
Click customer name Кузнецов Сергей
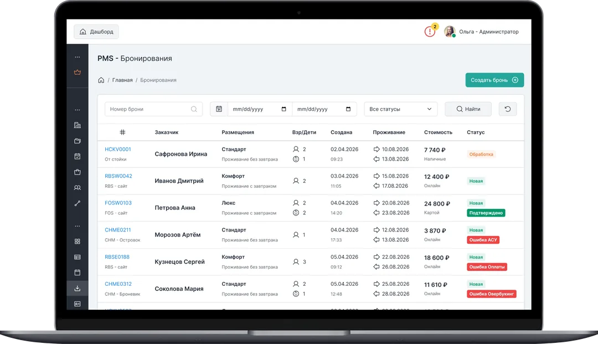tap(179, 262)
